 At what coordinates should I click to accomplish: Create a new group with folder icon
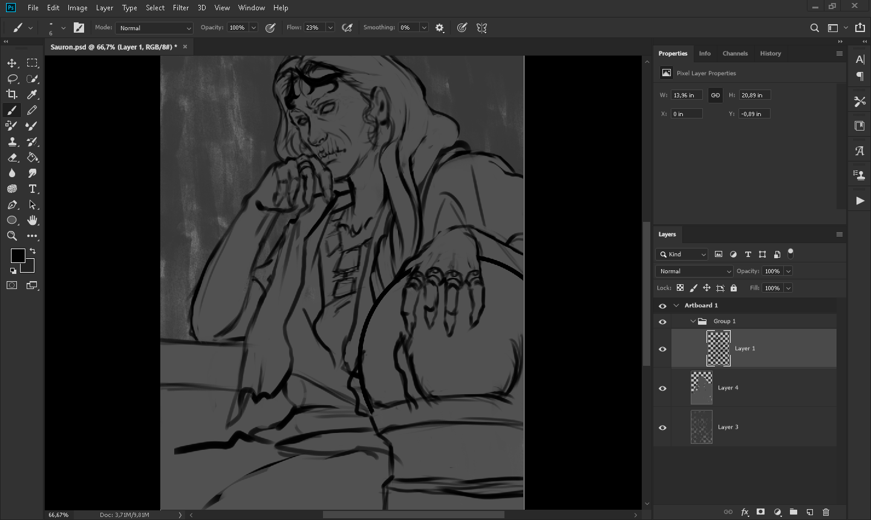click(x=793, y=512)
